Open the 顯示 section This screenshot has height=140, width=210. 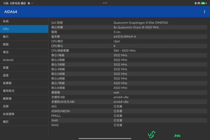[x=6, y=37]
